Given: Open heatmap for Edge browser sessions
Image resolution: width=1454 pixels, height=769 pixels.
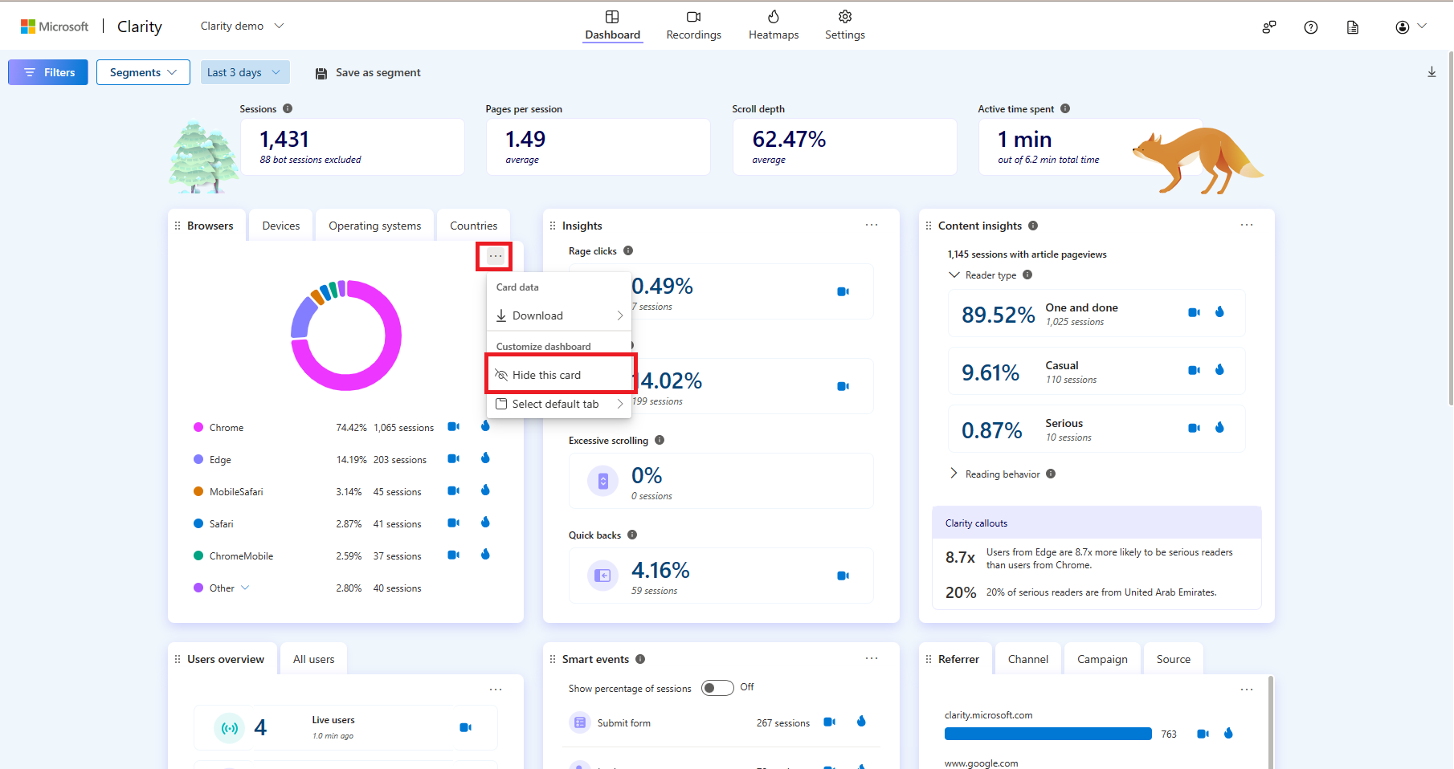Looking at the screenshot, I should (x=485, y=458).
